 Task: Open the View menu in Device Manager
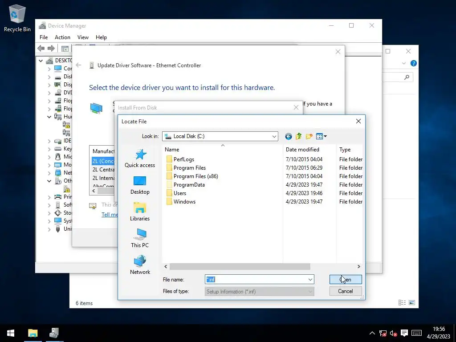83,37
